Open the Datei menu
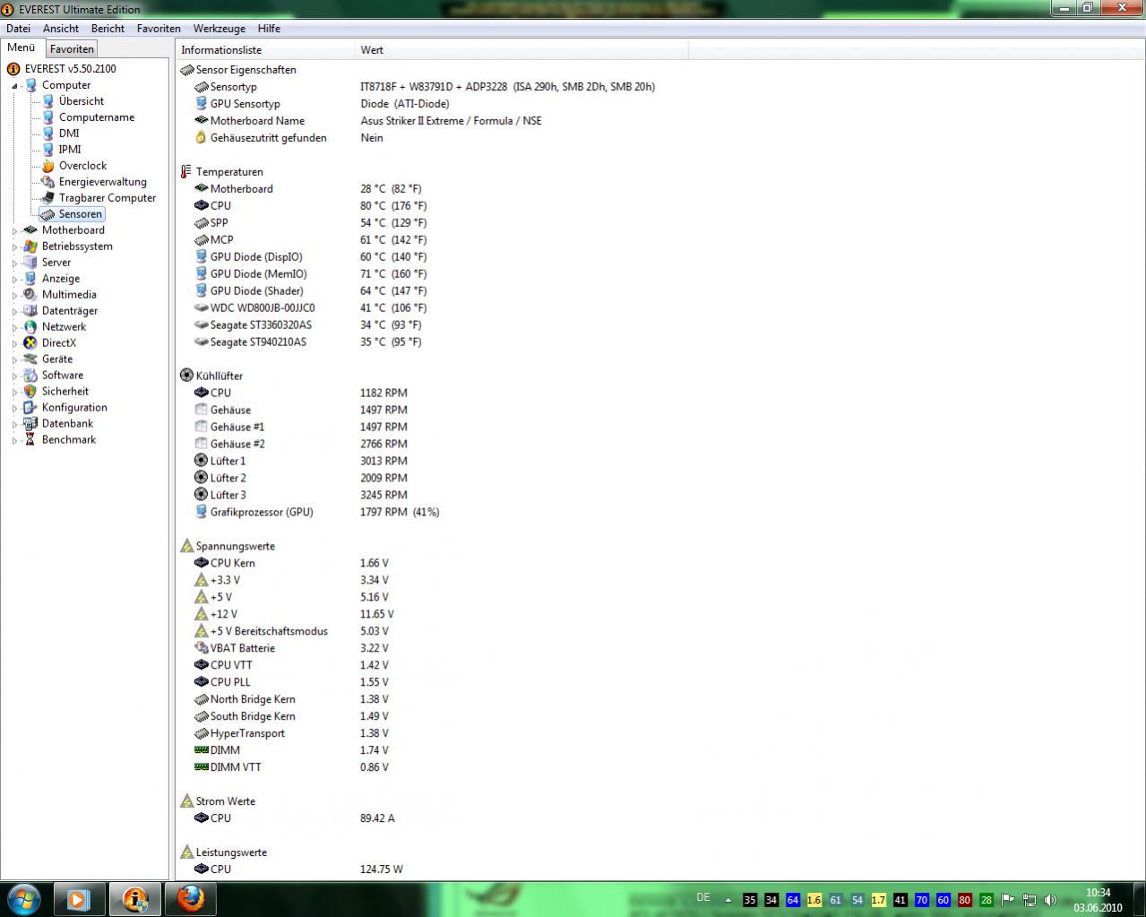This screenshot has width=1146, height=917. [x=18, y=29]
